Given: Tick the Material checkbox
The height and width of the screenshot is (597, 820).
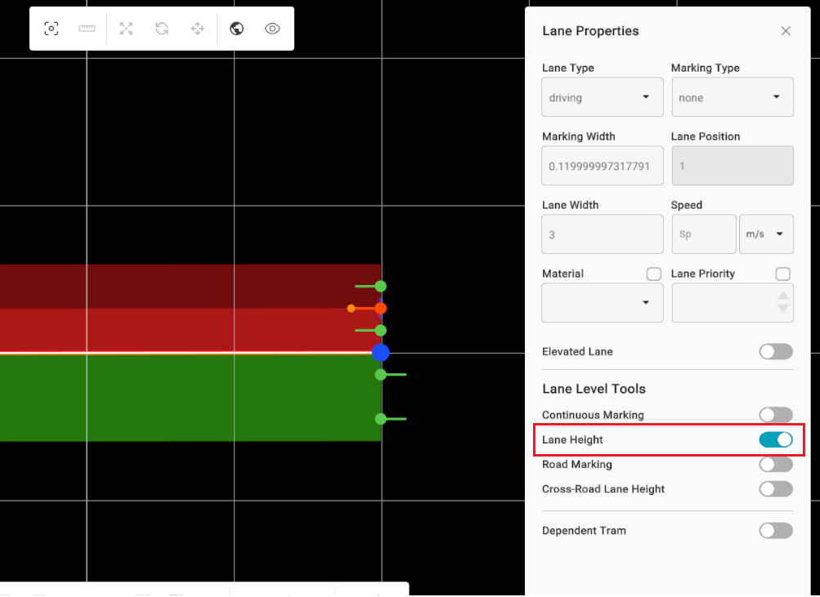Looking at the screenshot, I should (653, 274).
